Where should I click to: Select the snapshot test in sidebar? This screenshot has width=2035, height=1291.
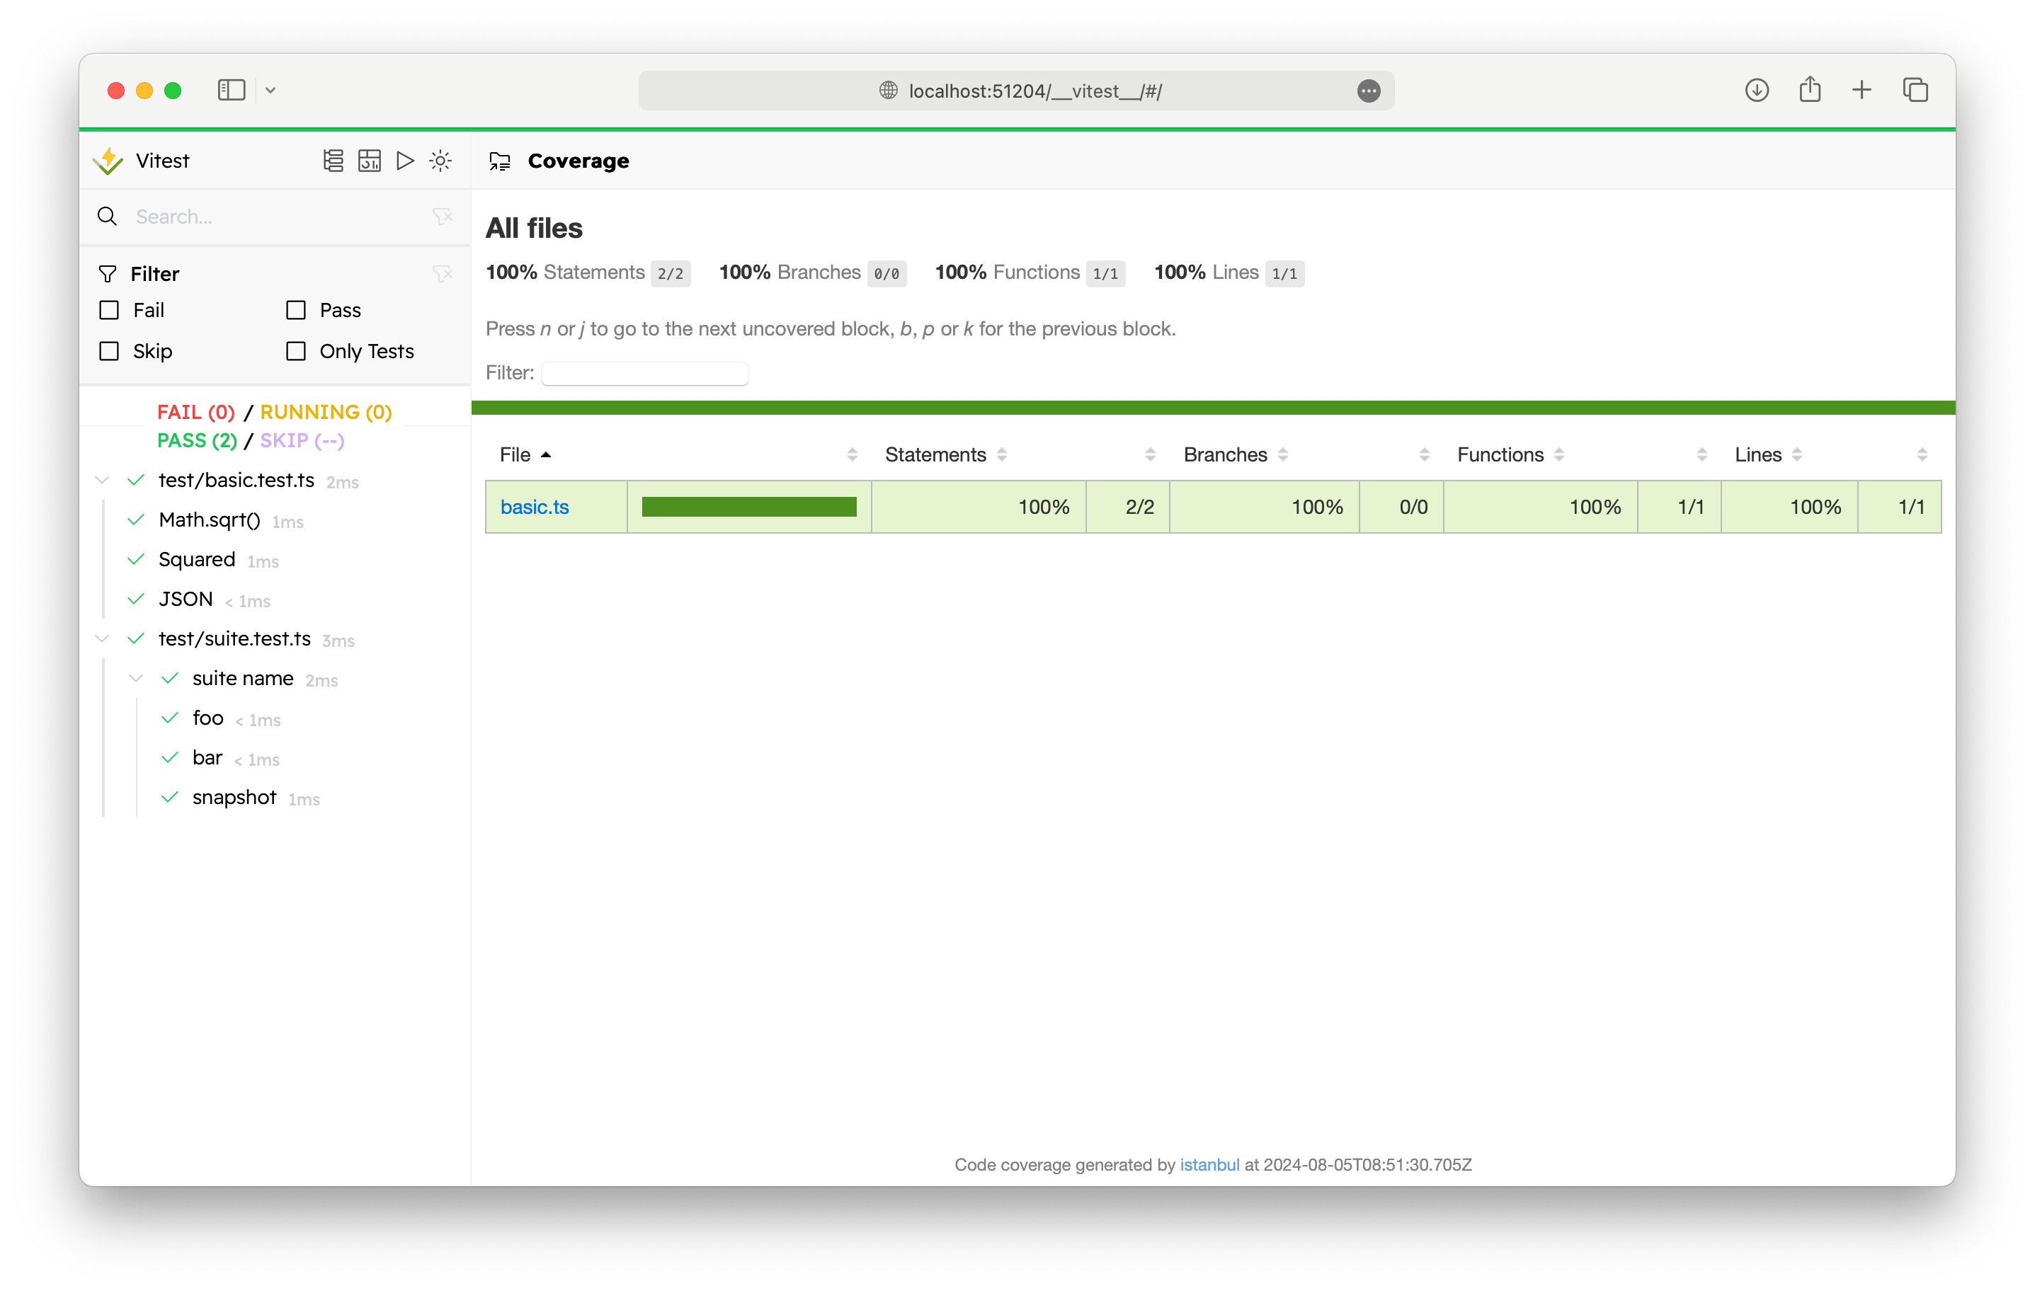[234, 797]
